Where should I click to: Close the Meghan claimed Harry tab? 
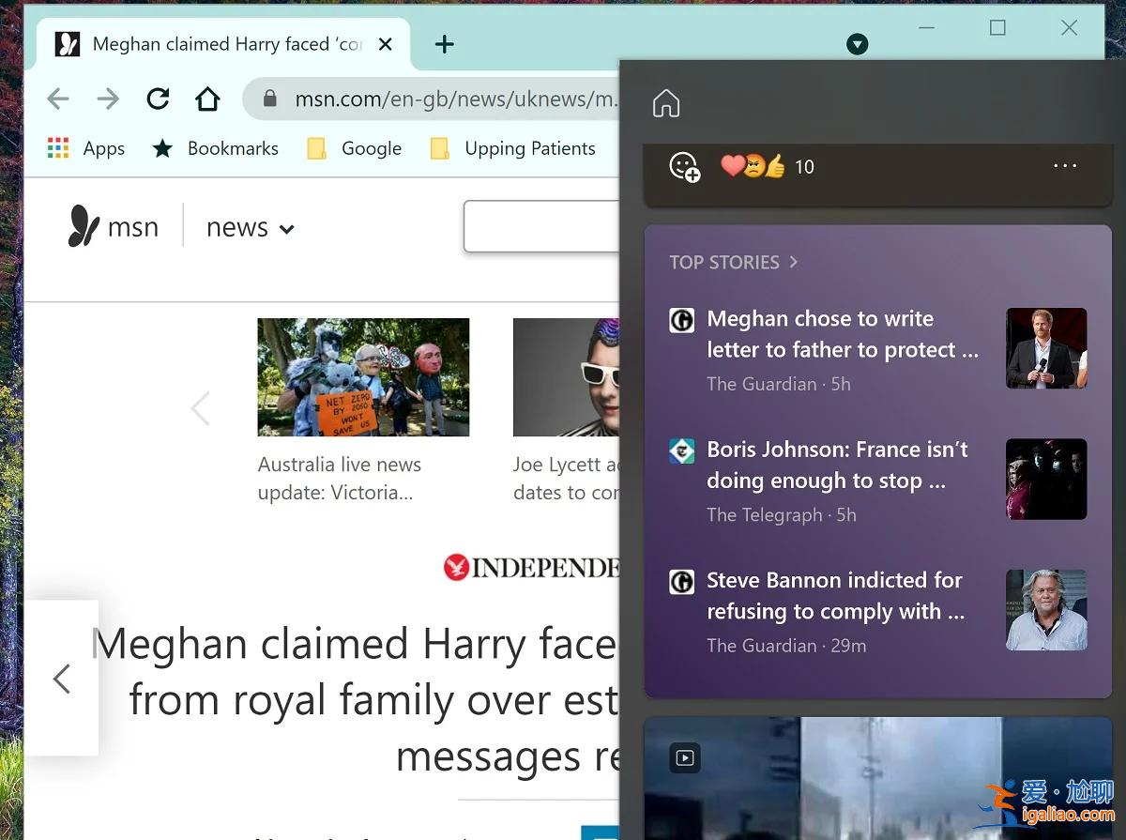386,44
